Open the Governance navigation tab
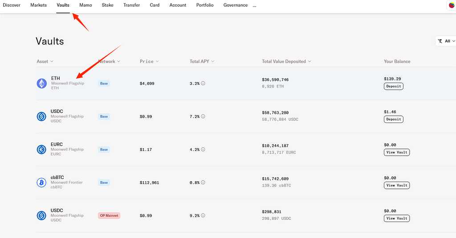This screenshot has width=456, height=238. 235,5
